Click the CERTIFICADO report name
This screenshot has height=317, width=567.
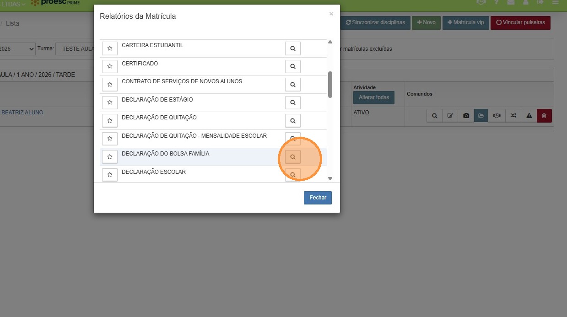140,64
